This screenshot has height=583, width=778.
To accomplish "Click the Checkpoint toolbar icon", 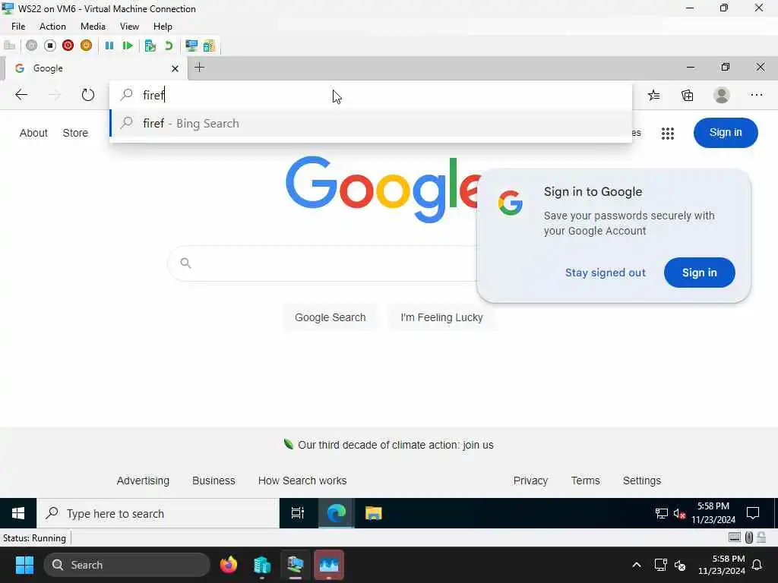I will coord(150,46).
